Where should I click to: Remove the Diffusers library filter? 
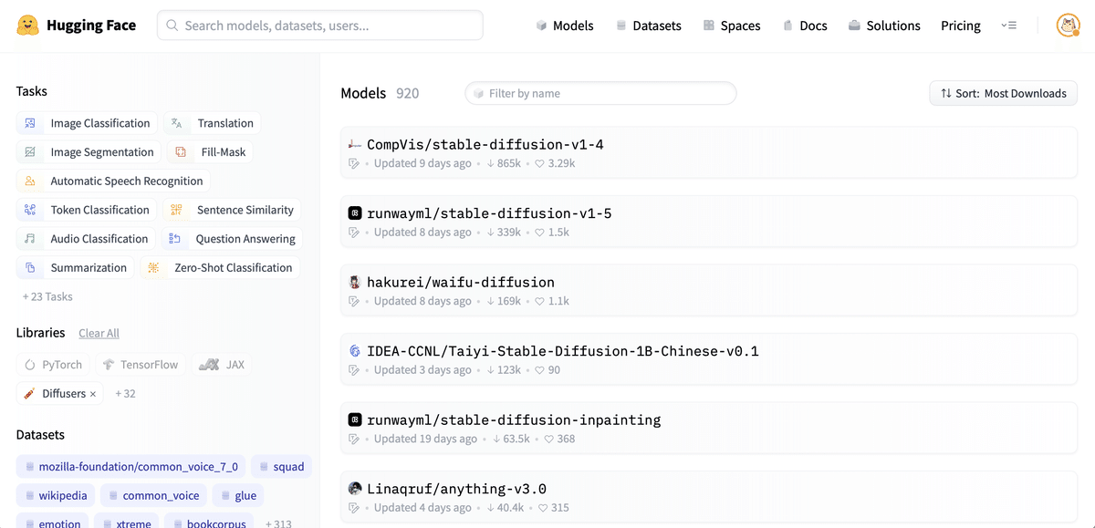coord(93,394)
